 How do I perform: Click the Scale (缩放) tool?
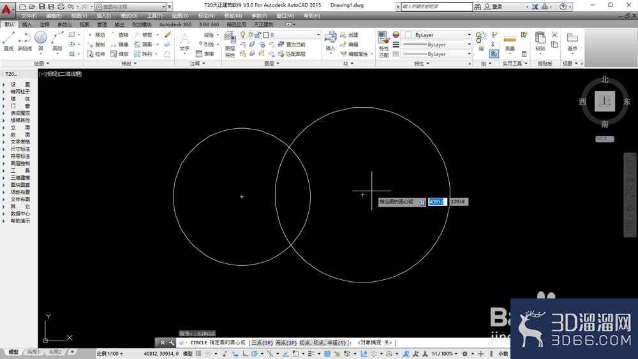coord(120,54)
